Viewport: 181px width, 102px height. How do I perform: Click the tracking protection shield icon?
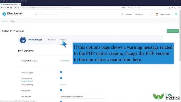click(16, 8)
